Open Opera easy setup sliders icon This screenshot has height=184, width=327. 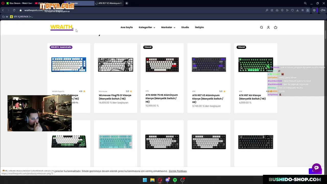click(303, 10)
